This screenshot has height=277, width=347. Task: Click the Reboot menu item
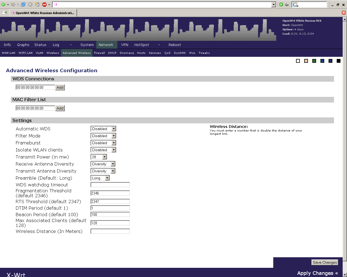pos(175,45)
